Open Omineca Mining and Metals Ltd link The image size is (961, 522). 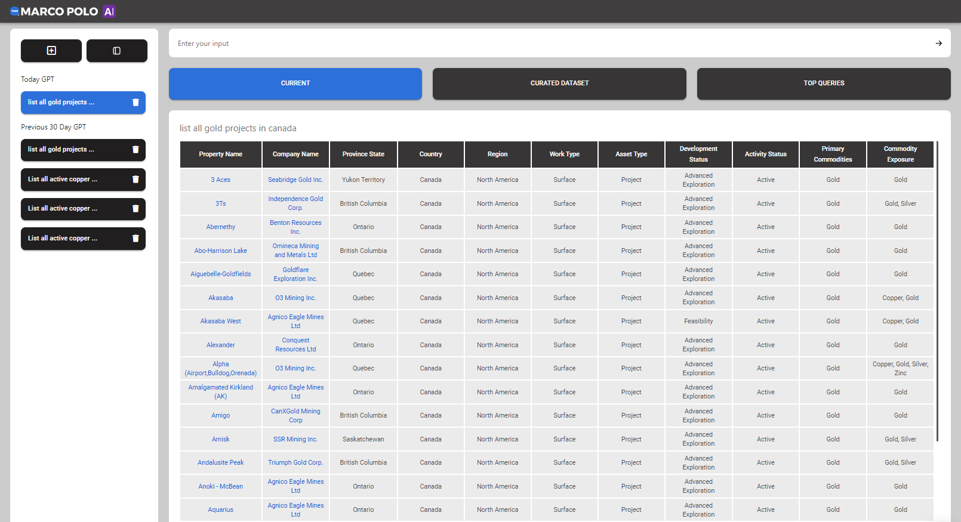tap(295, 251)
